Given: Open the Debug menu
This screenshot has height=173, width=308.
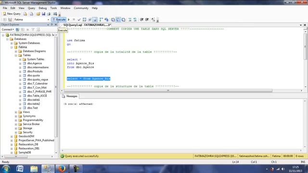Looking at the screenshot, I should click(43, 8).
